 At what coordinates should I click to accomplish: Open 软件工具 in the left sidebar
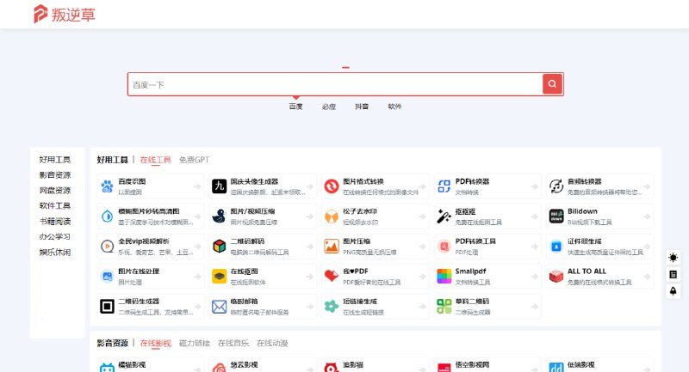(55, 205)
